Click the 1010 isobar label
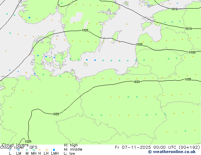 (174, 9)
